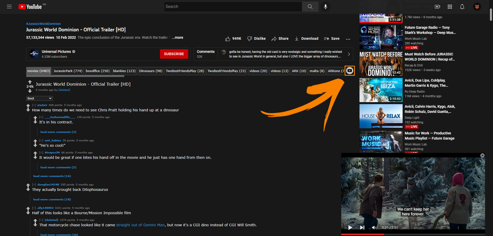Upvote ally140992's comment
Viewport: 493px width, 236px height.
pyautogui.click(x=28, y=208)
